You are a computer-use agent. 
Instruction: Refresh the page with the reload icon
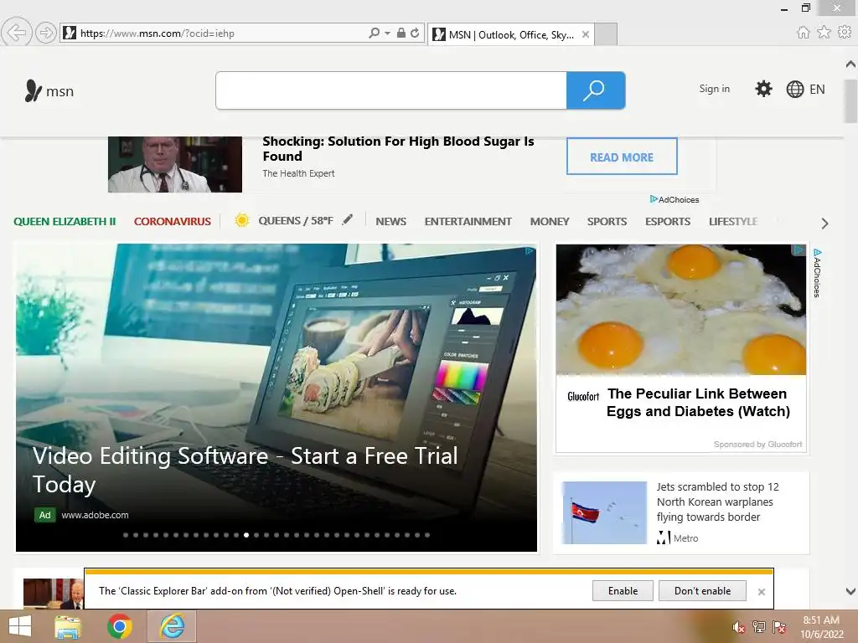point(416,33)
